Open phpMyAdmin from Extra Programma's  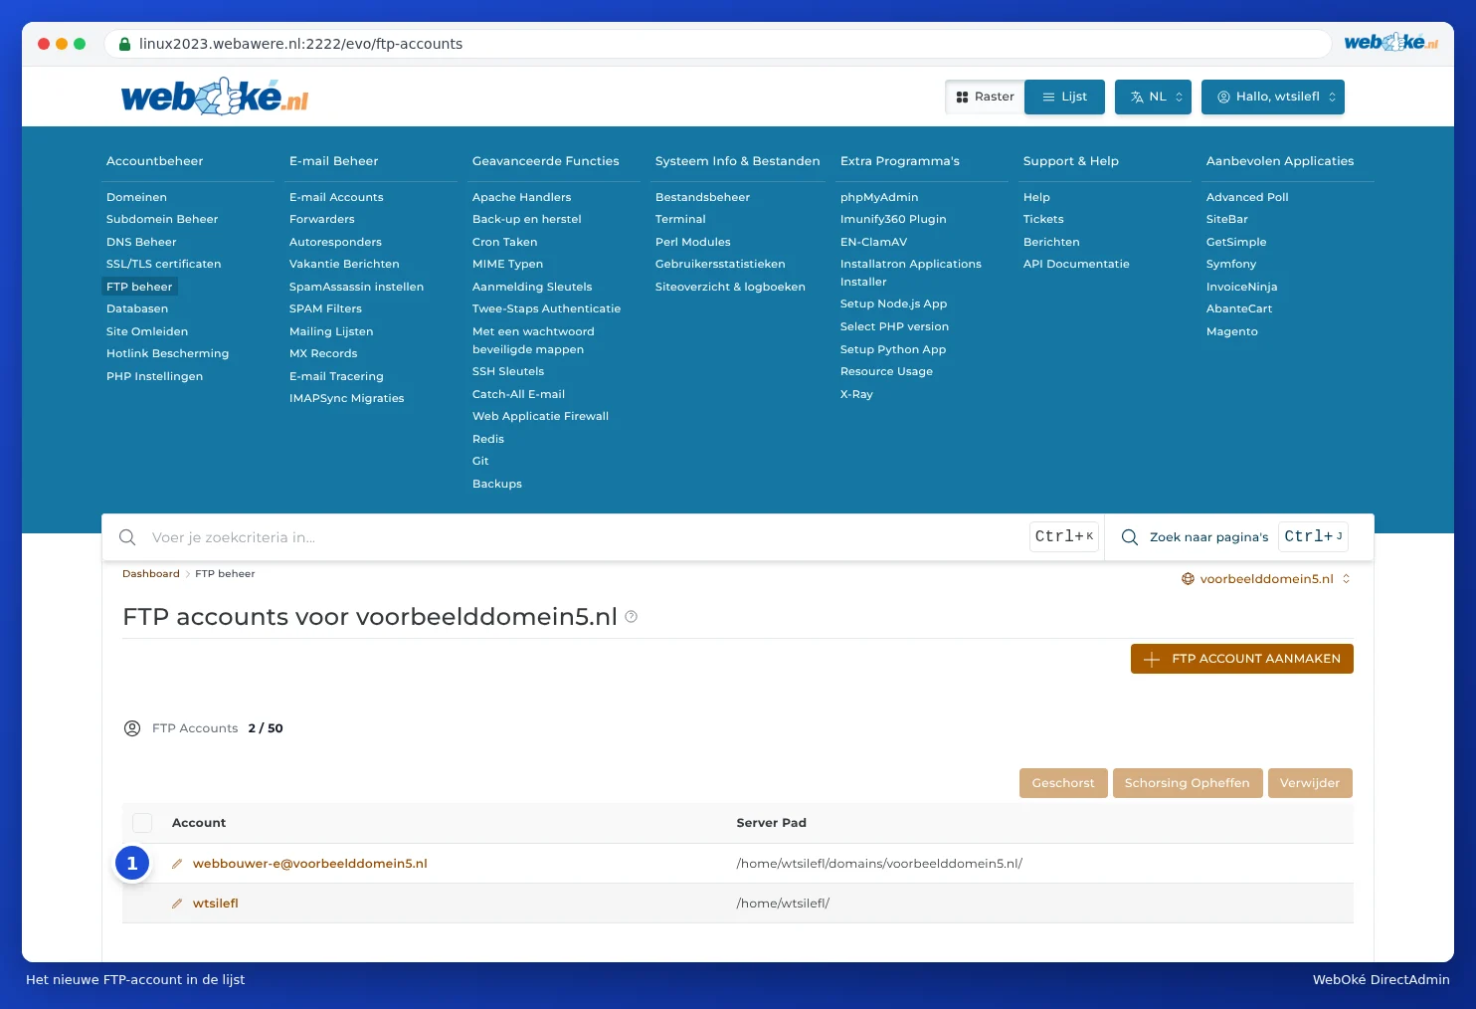879,197
